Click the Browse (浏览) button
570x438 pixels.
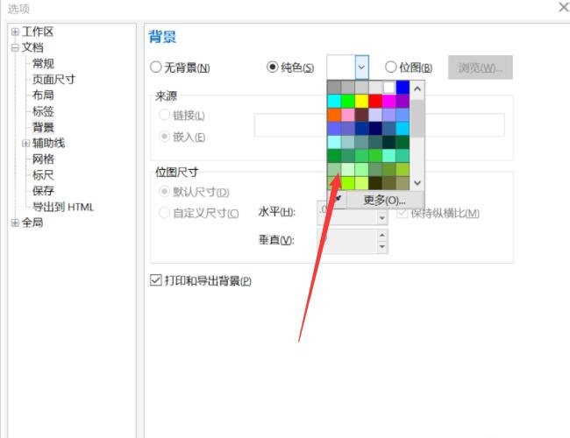coord(481,67)
